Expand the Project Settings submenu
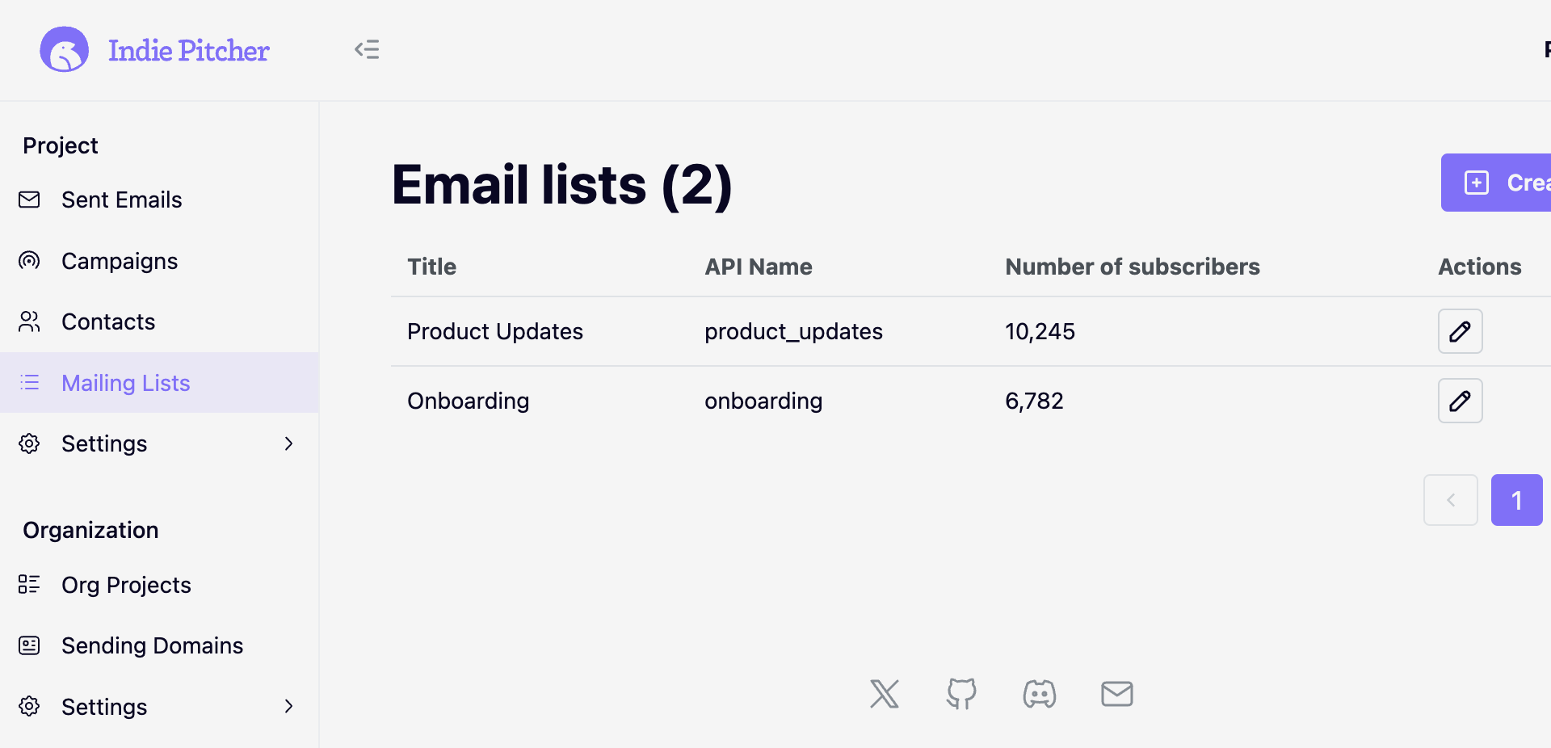The image size is (1551, 748). [288, 443]
